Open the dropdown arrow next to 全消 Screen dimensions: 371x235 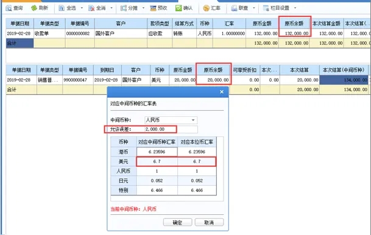pyautogui.click(x=111, y=8)
